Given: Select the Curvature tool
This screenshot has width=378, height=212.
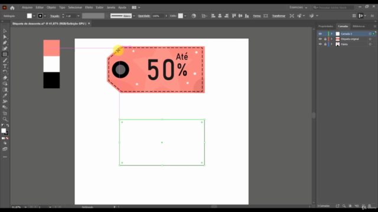Looking at the screenshot, I should tap(5, 48).
